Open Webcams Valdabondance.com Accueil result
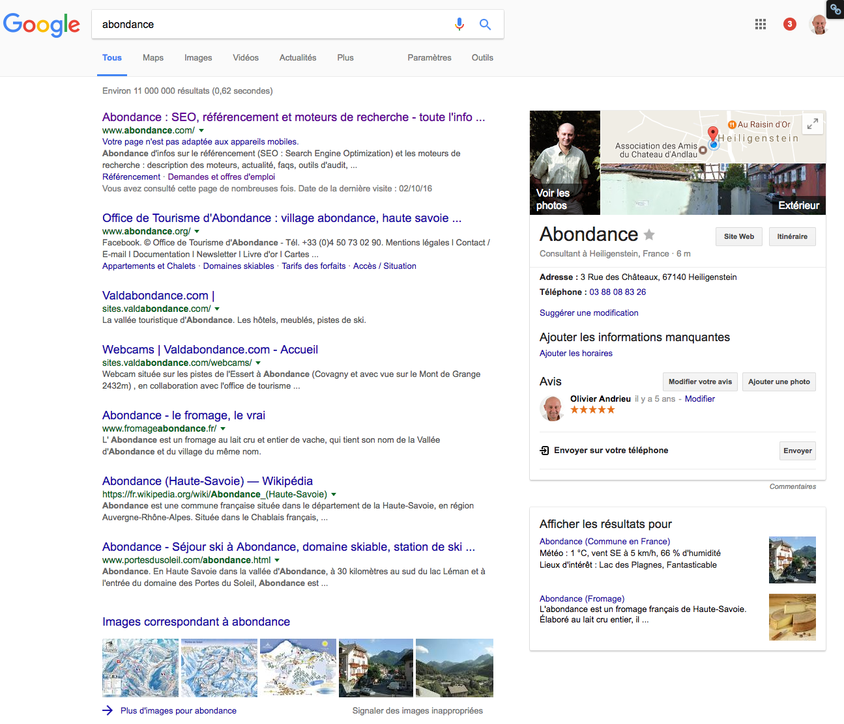 click(210, 350)
